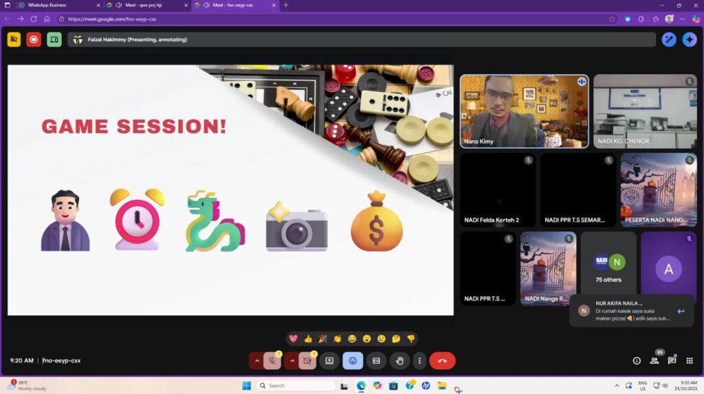The image size is (704, 394).
Task: Show the participants list icon
Action: 654,360
